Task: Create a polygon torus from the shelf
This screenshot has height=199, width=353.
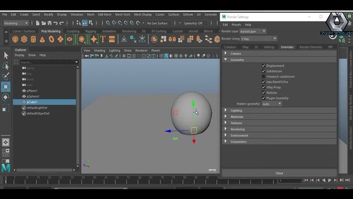Action: (51, 39)
